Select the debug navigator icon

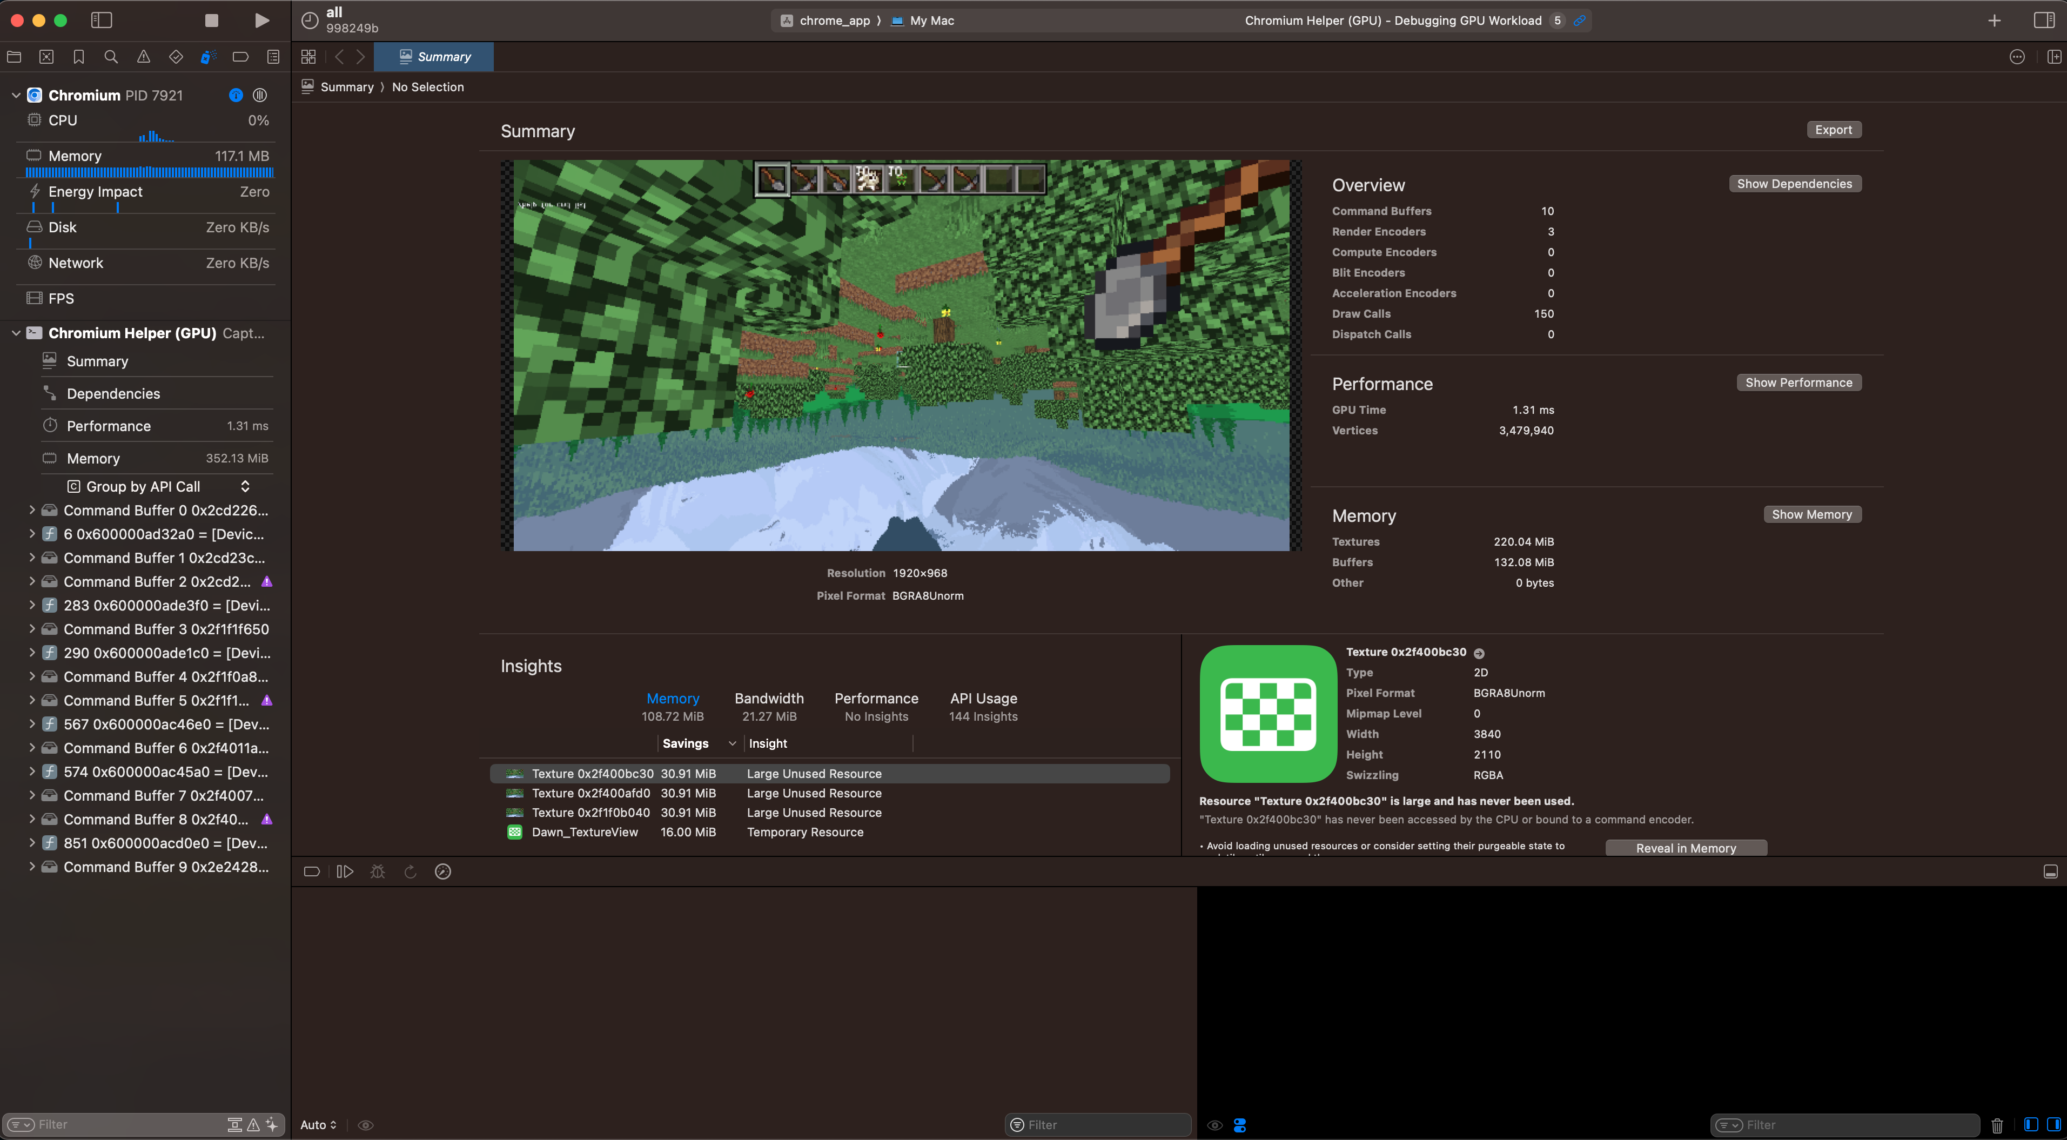[208, 57]
